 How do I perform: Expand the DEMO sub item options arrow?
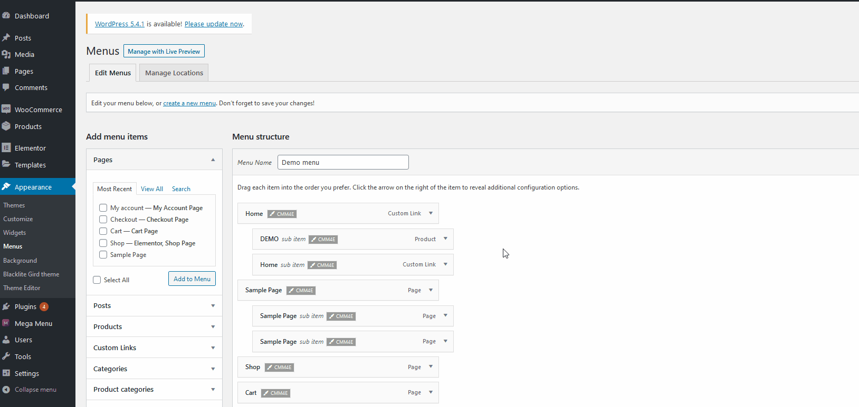[x=445, y=239]
